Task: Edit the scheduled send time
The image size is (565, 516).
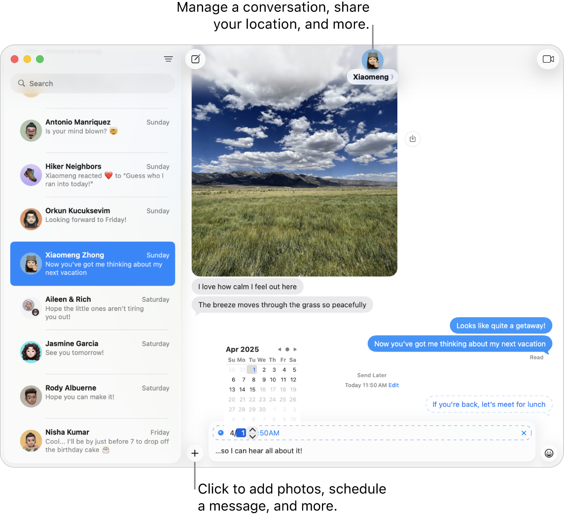Action: tap(393, 385)
